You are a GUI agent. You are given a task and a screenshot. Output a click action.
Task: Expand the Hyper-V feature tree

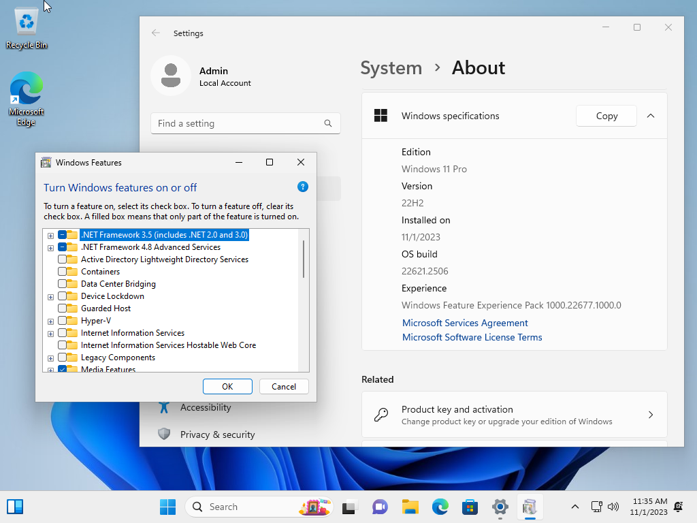coord(50,321)
